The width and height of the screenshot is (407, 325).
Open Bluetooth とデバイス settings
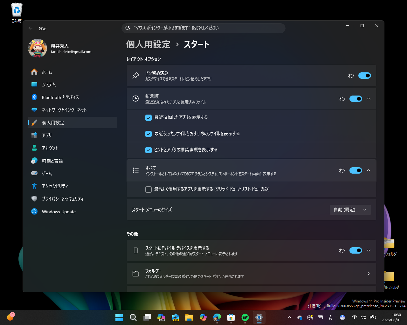pos(72,97)
